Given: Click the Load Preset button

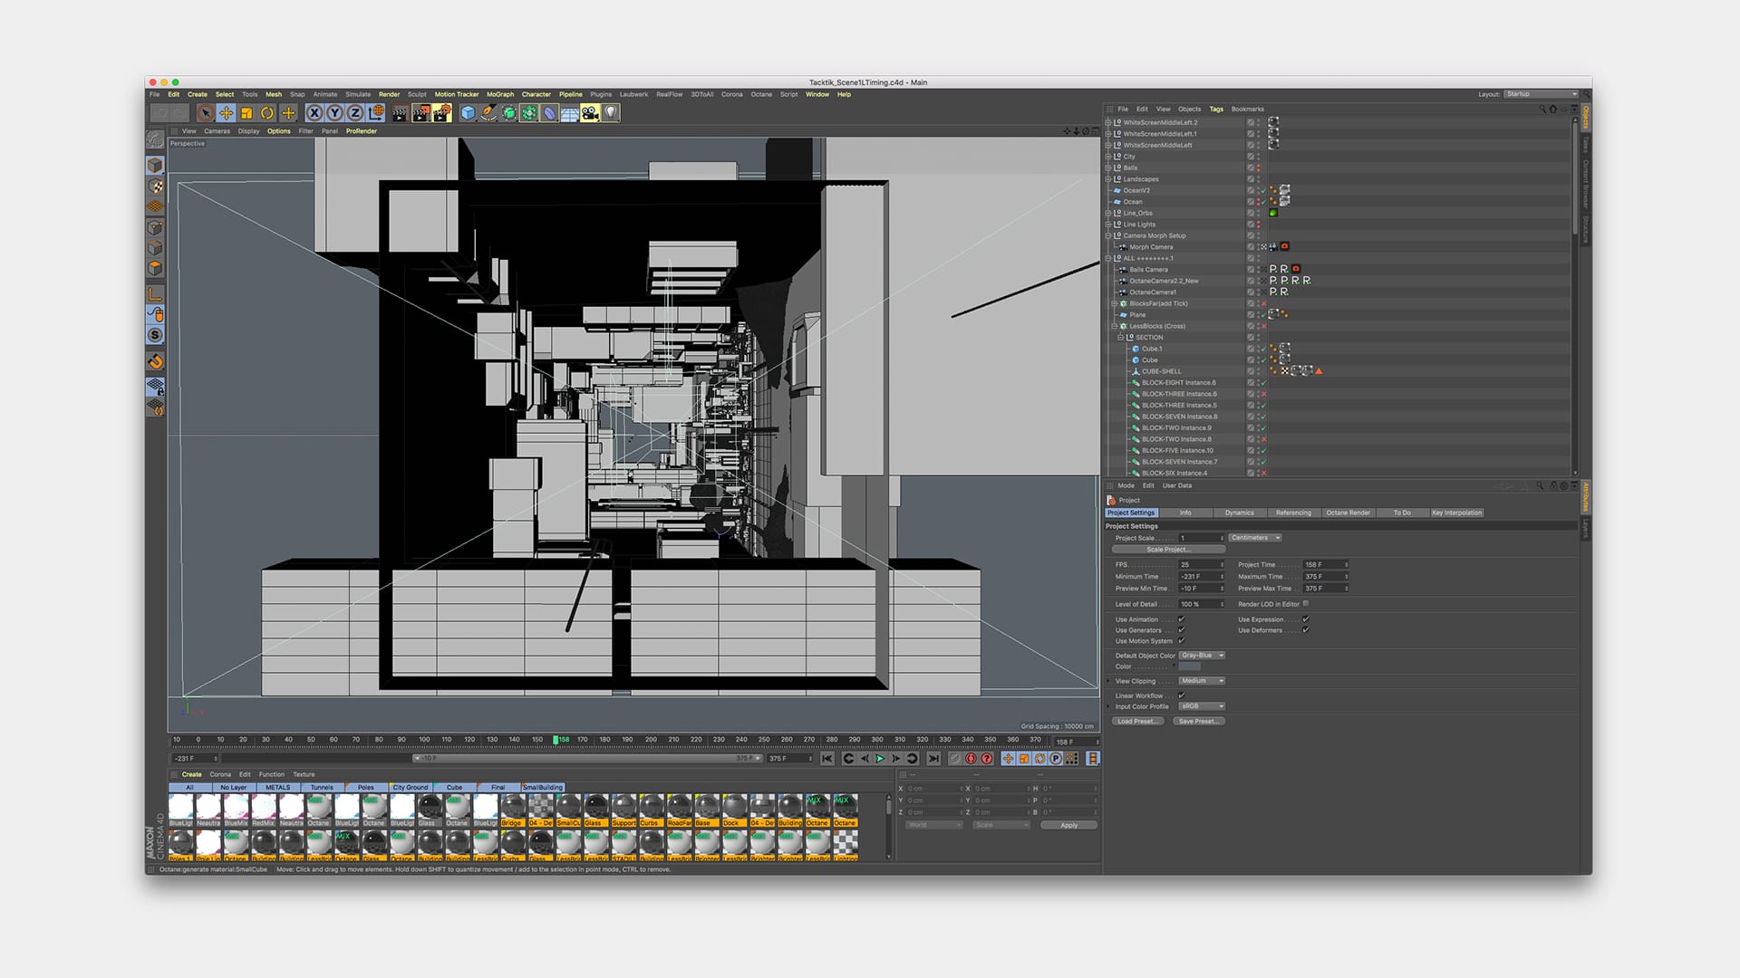Looking at the screenshot, I should pos(1136,722).
